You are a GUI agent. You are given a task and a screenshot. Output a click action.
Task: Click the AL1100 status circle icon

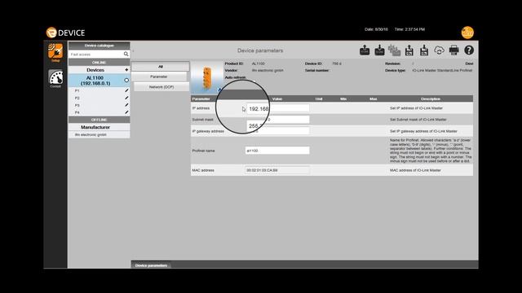(x=126, y=81)
